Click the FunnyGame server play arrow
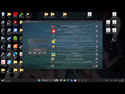125x94 pixels. click(x=97, y=41)
